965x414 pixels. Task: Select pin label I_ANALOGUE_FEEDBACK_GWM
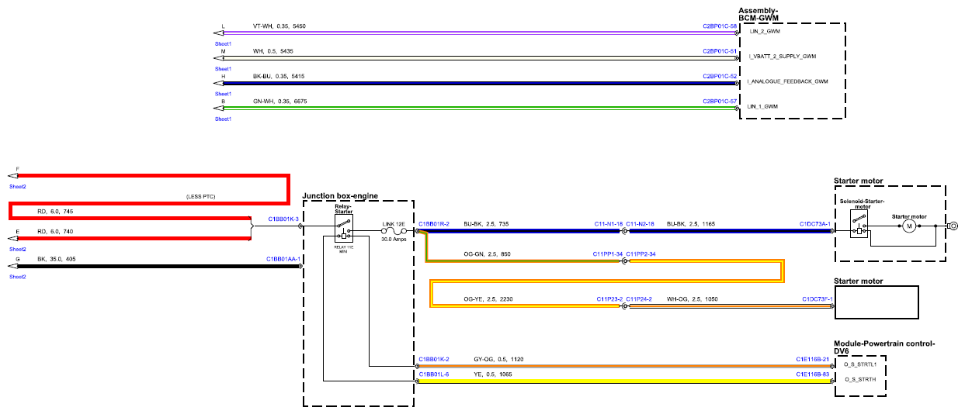(787, 81)
